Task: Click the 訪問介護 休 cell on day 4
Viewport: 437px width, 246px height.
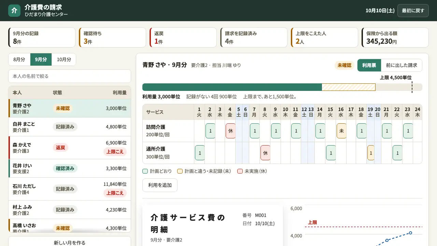Action: coord(230,131)
